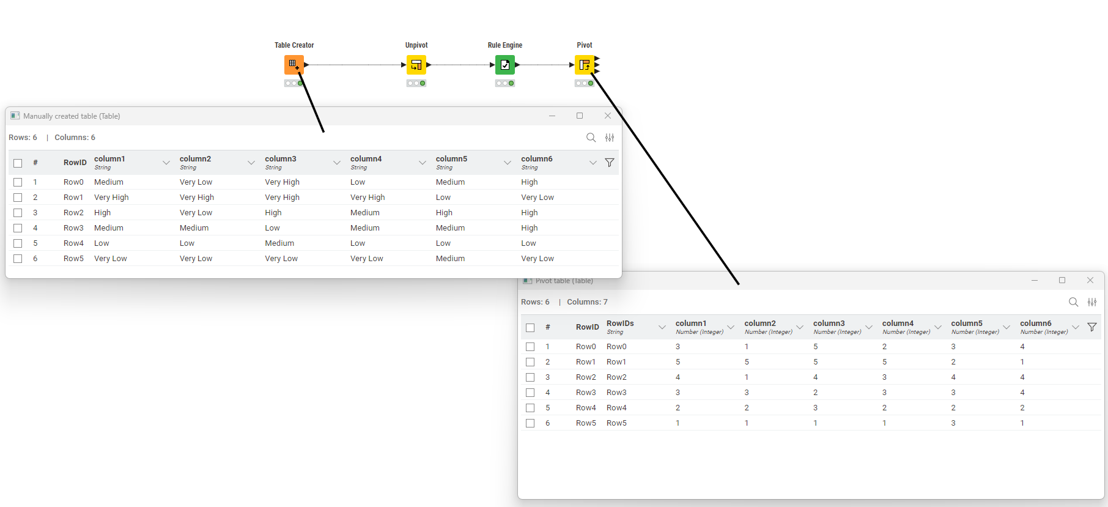The height and width of the screenshot is (507, 1108).
Task: Expand RowIDs column dropdown in Pivot table
Action: click(x=662, y=327)
